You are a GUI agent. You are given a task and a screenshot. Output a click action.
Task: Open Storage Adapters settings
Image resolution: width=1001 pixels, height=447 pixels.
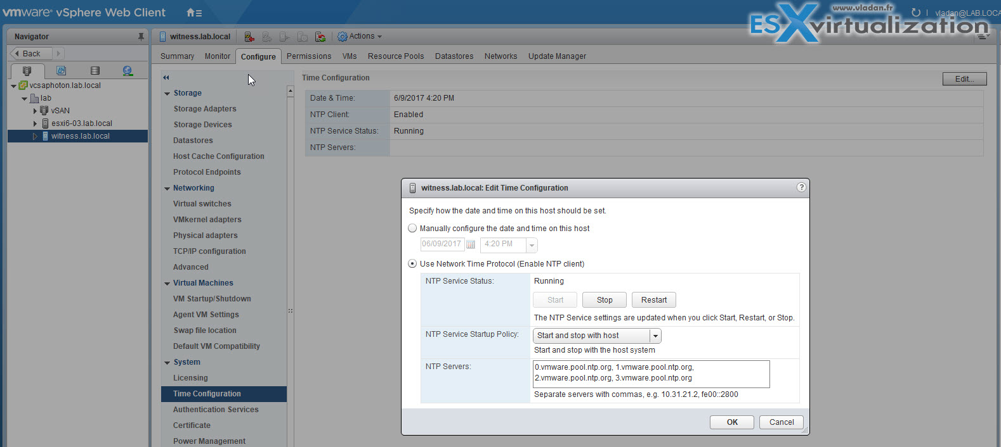pos(205,109)
